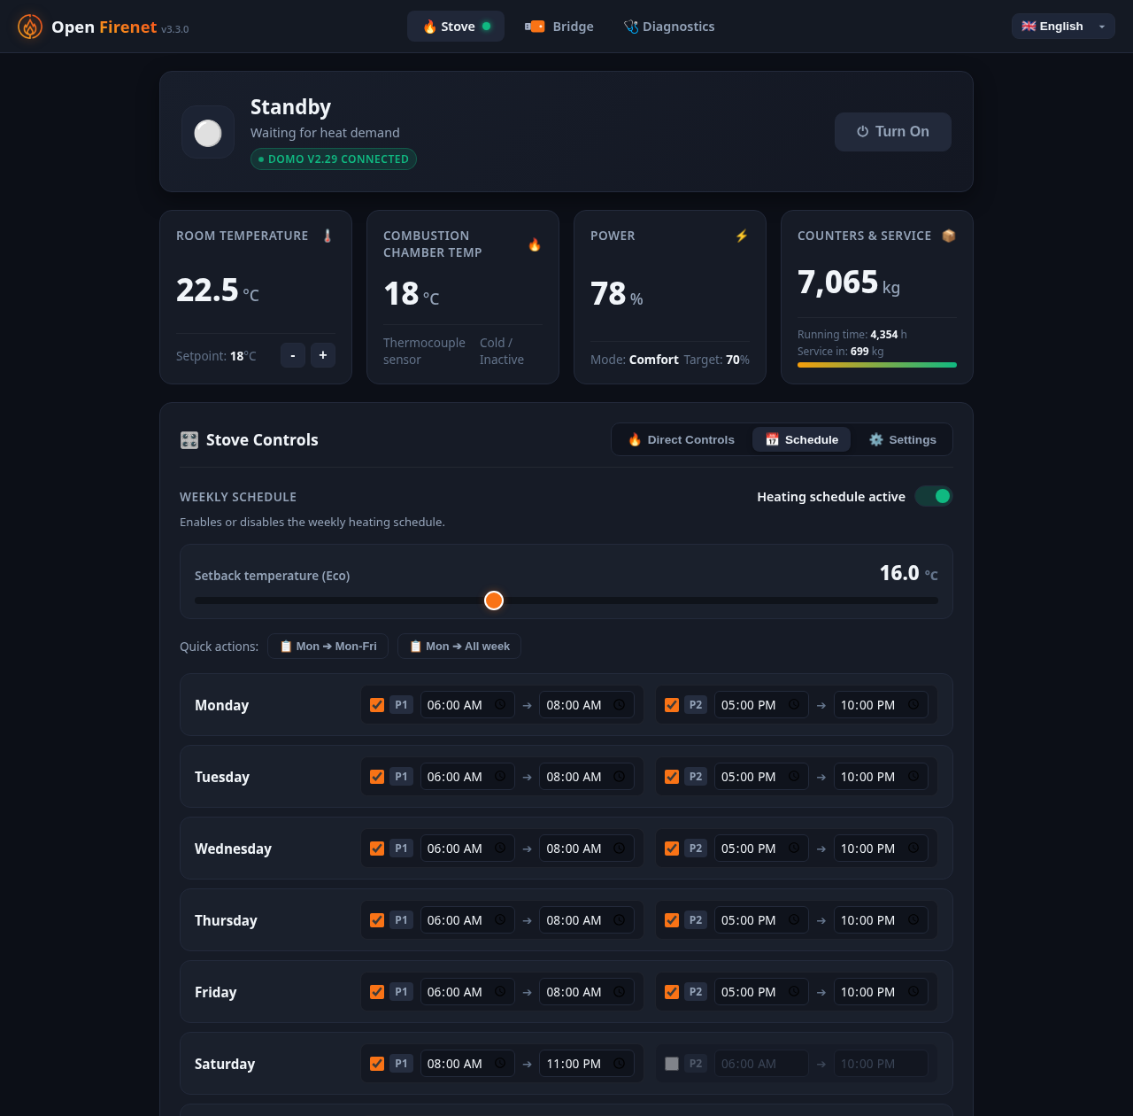Open the Diagnostics tab
The width and height of the screenshot is (1133, 1116).
click(669, 27)
